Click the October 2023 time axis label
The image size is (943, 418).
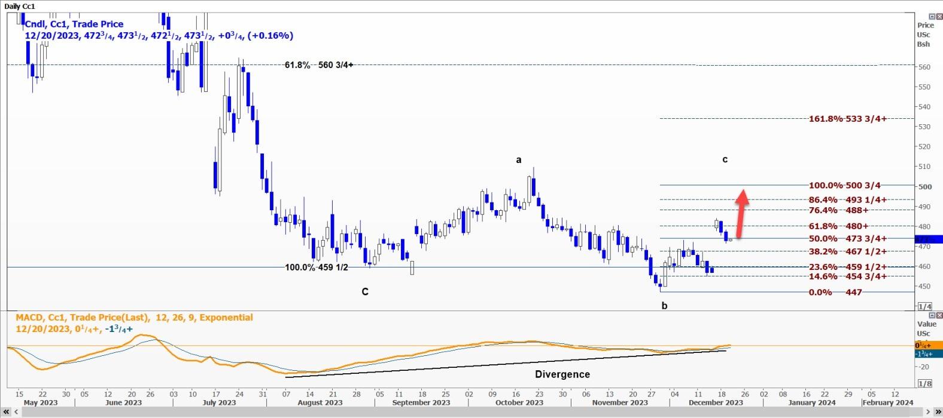[x=520, y=402]
